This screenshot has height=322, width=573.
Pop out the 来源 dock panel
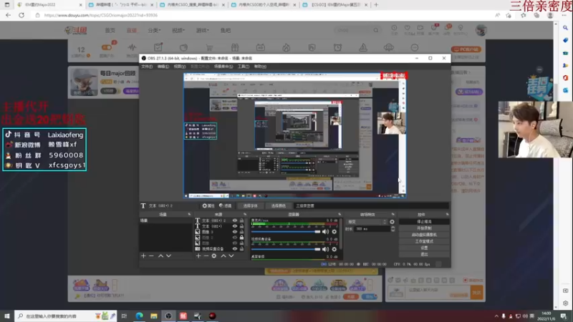tap(245, 214)
